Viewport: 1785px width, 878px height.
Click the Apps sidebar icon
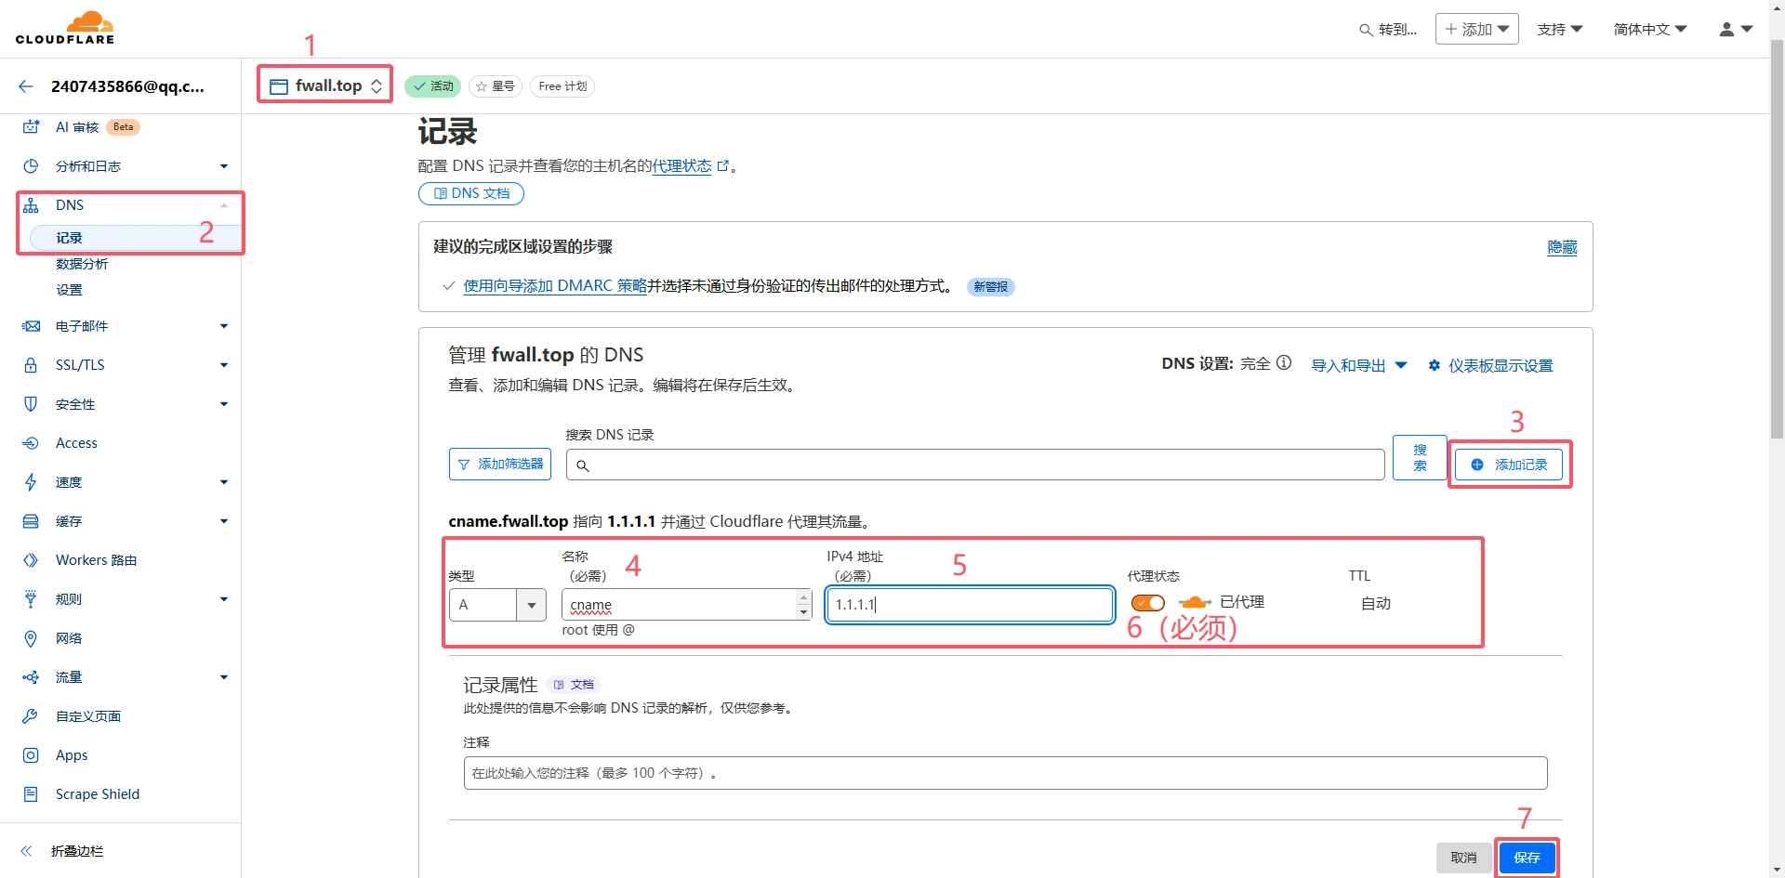coord(31,755)
